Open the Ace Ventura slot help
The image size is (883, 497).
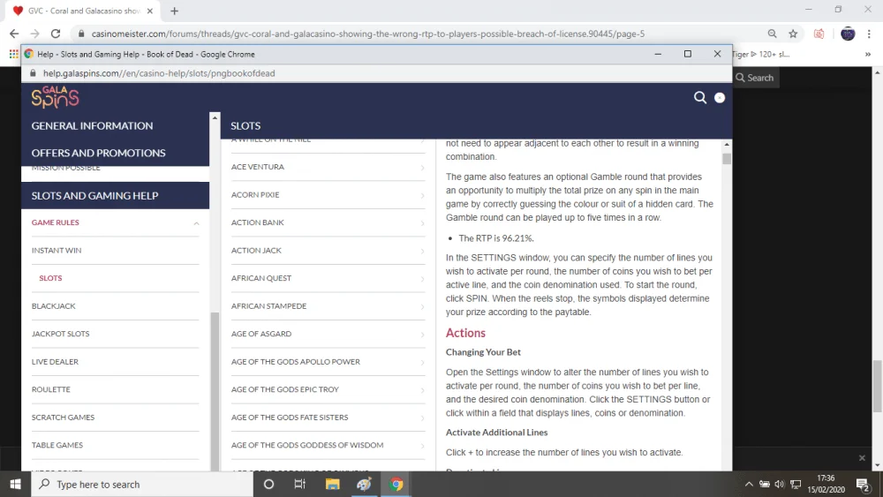(328, 167)
